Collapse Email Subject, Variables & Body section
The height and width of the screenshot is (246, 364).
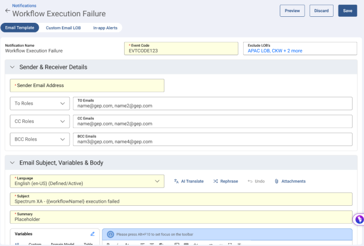pyautogui.click(x=13, y=162)
